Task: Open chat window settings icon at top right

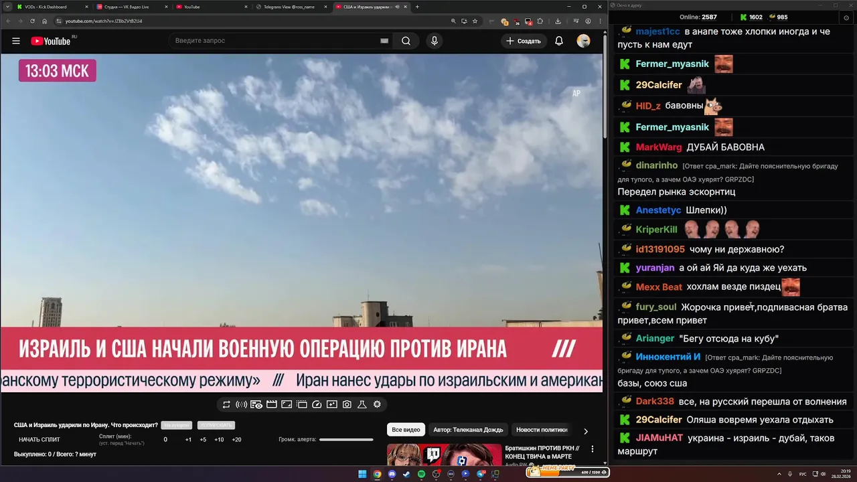Action: coord(846,17)
